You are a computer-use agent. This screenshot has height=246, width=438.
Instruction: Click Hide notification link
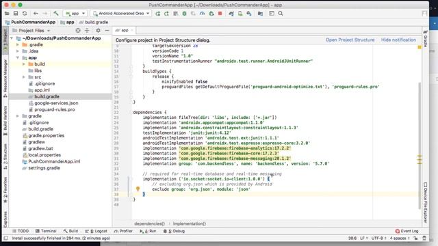[398, 40]
